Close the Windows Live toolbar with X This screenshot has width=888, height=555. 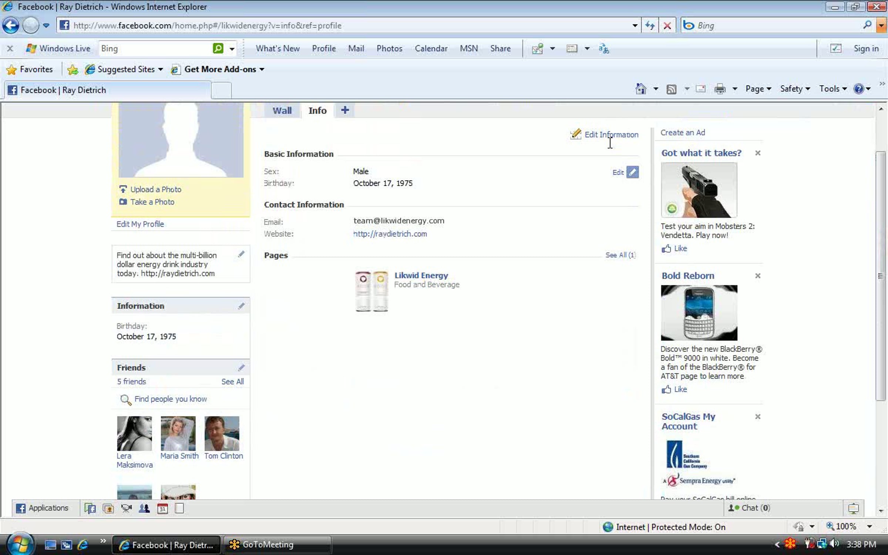click(10, 48)
